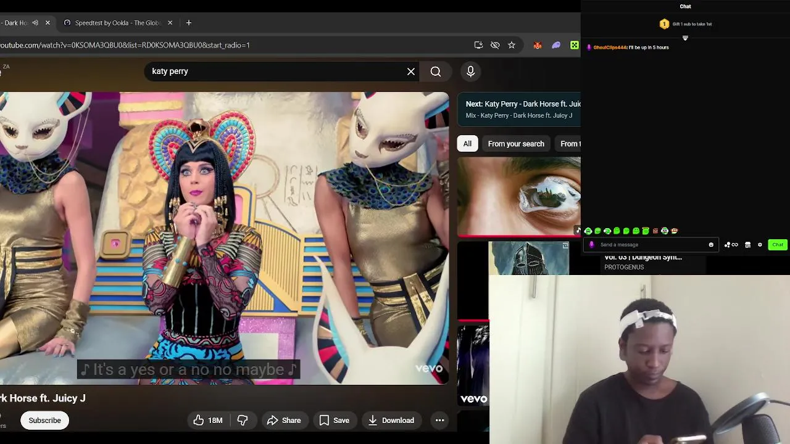Open the PROTOGENUS channel name
The image size is (790, 444).
[x=624, y=267]
